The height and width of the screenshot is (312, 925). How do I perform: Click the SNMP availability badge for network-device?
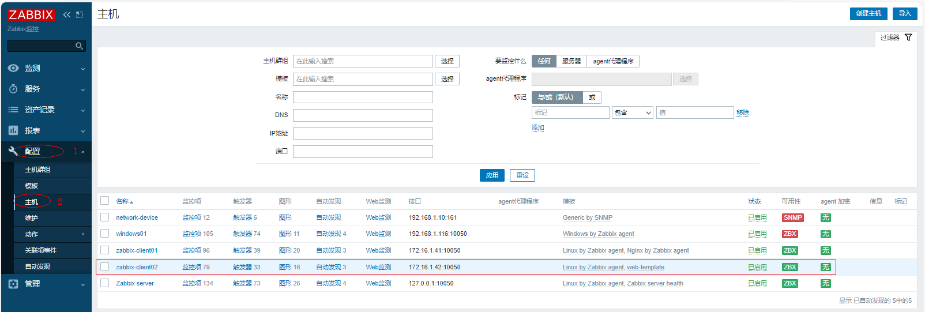(x=792, y=217)
